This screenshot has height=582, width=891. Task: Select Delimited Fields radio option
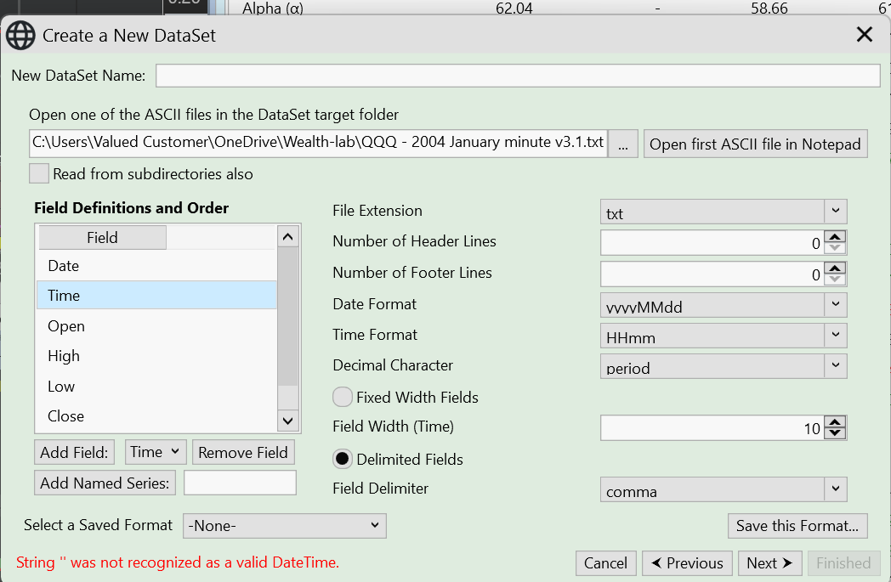pos(343,459)
